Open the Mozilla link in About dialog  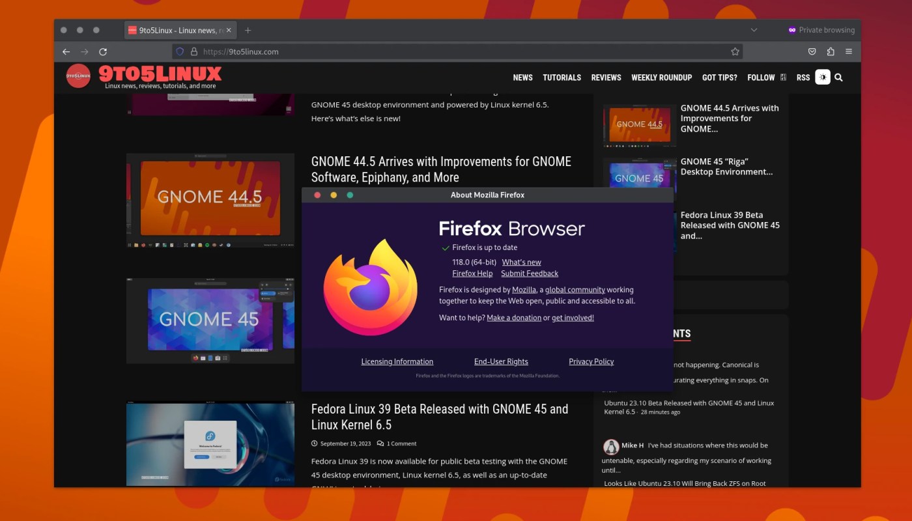tap(524, 290)
